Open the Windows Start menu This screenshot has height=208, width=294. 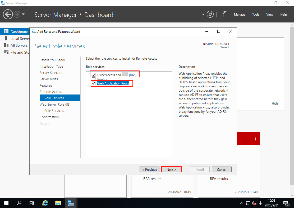coord(6,203)
